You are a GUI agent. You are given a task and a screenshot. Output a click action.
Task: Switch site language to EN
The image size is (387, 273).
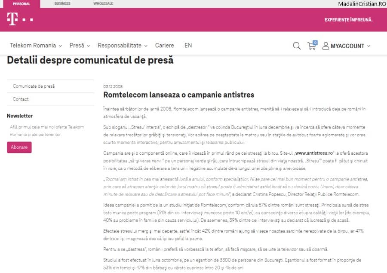pyautogui.click(x=188, y=46)
